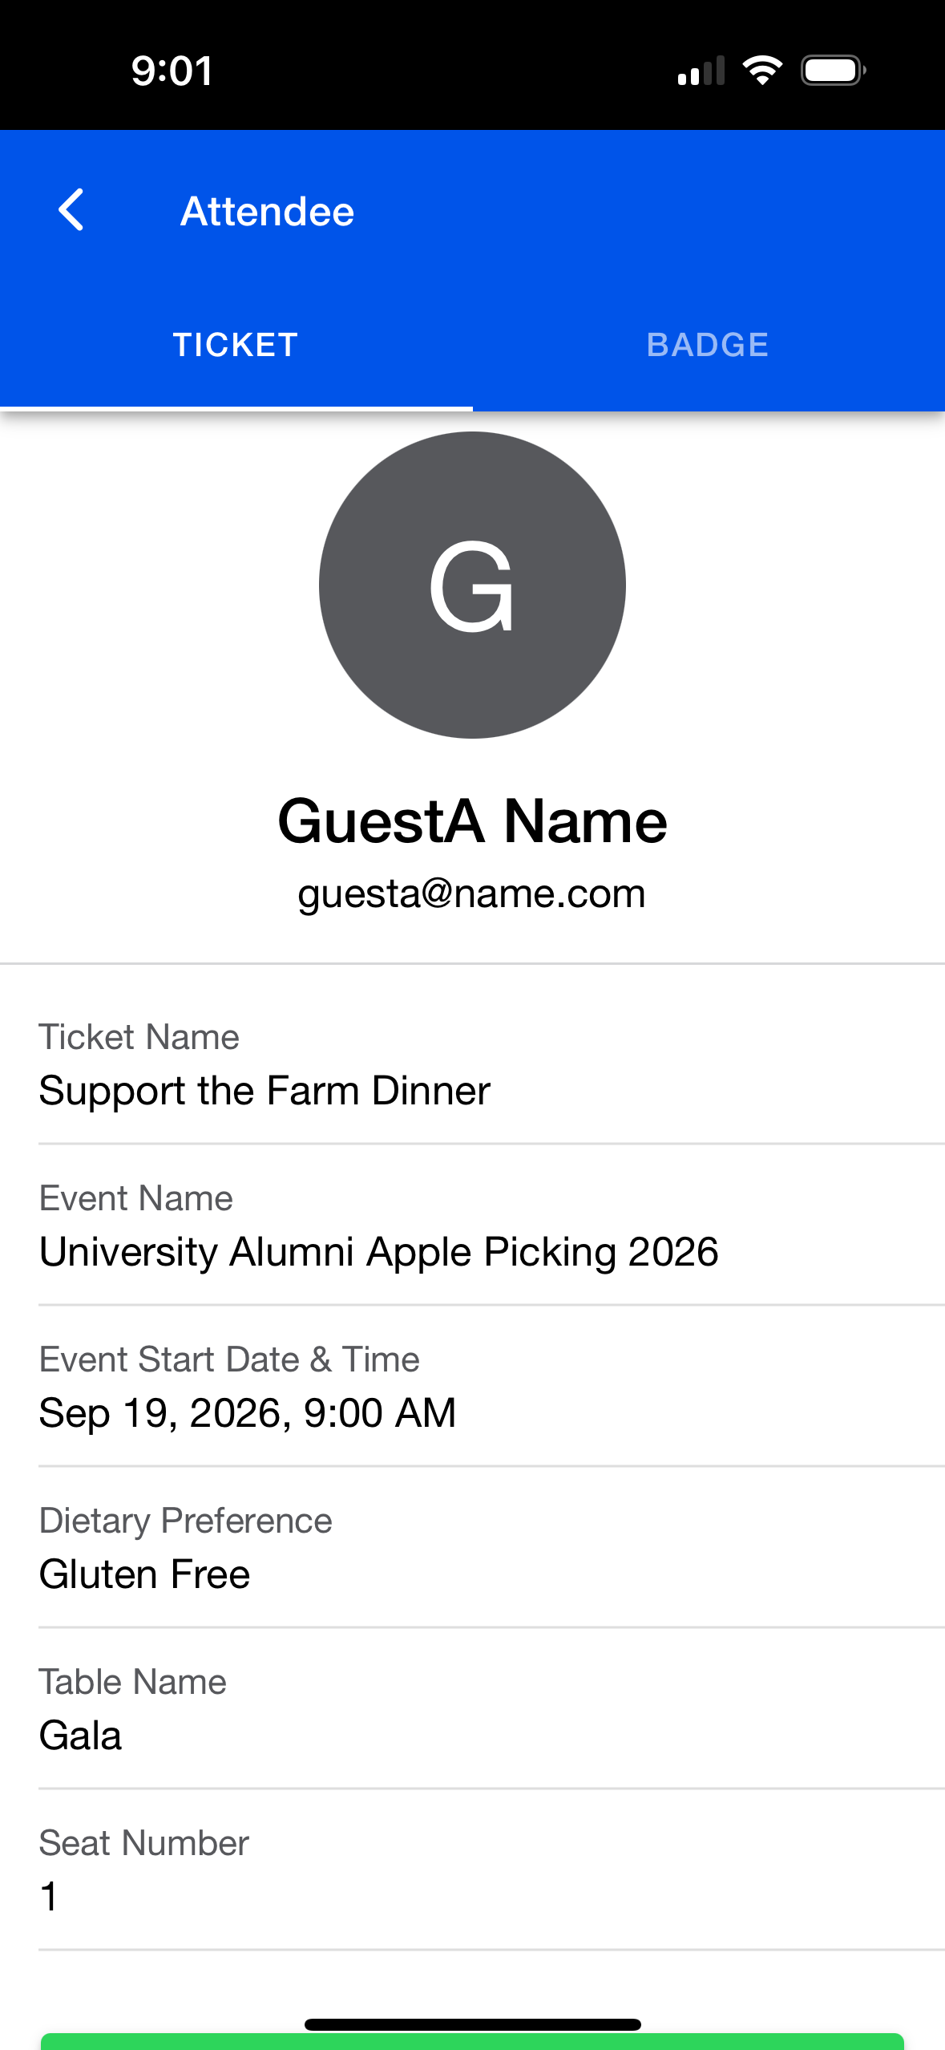Tap the Wi-Fi status icon
945x2050 pixels.
[x=762, y=71]
